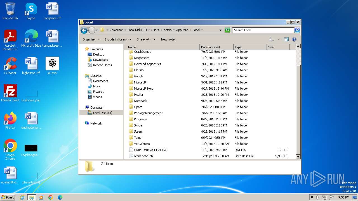Open address bar history dropdown

[x=220, y=30]
